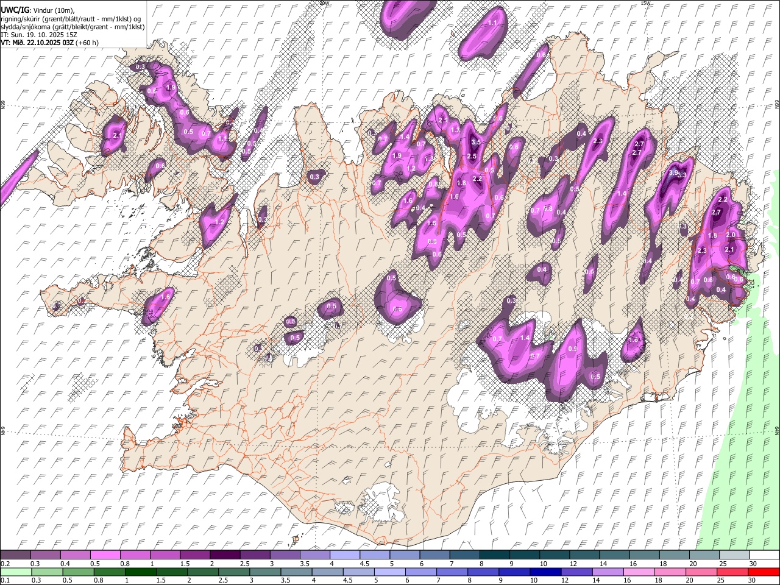Click the 3.5 snowfall value on the map

coord(477,142)
